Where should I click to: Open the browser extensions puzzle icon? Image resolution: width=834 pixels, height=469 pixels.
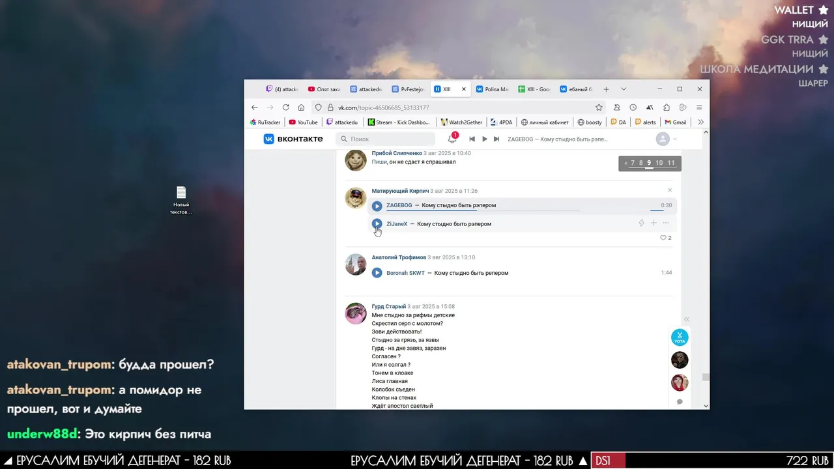(666, 107)
